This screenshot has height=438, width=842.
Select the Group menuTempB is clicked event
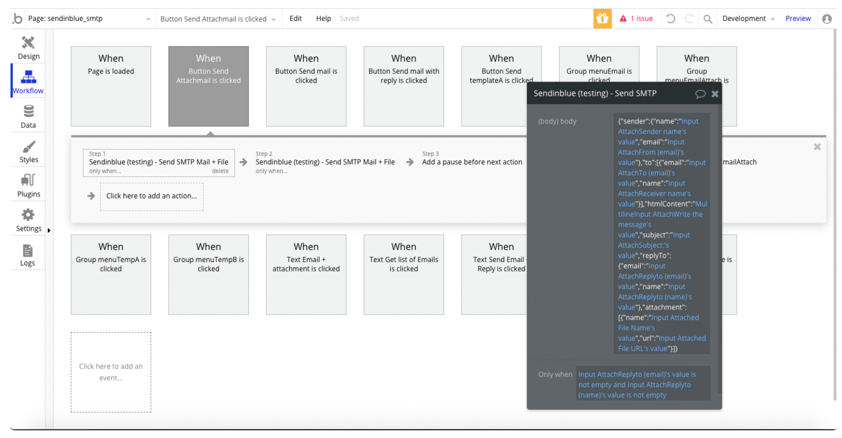pyautogui.click(x=209, y=275)
